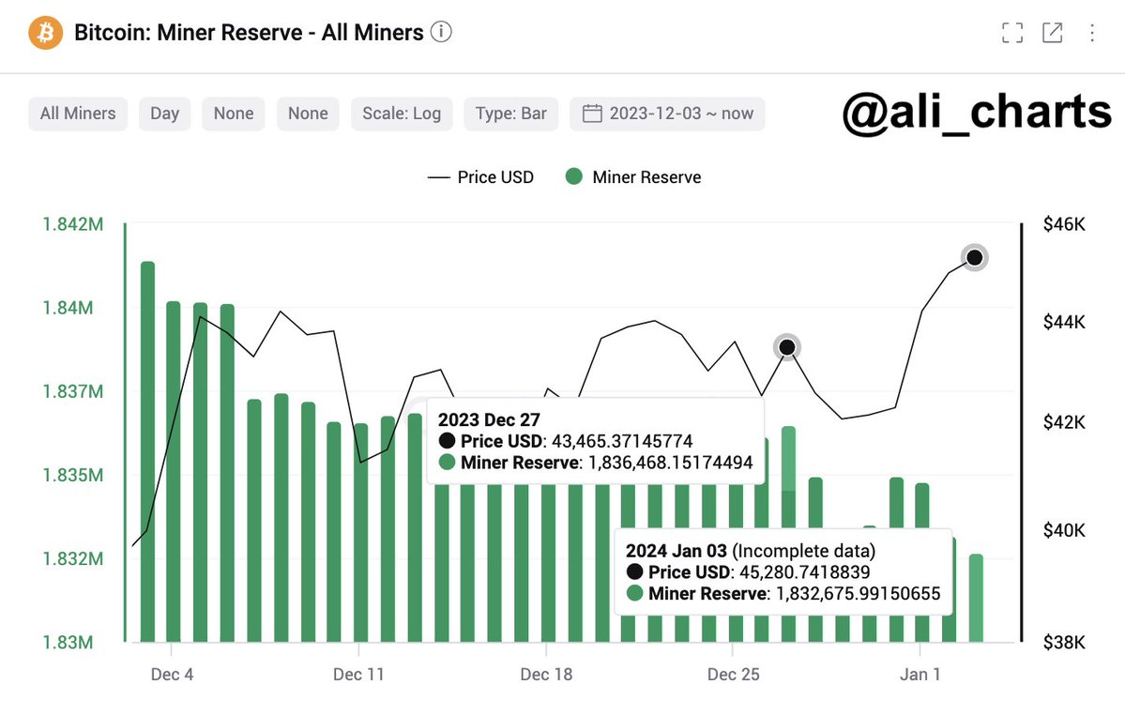Click the Miner Reserve green legend dot
This screenshot has height=715, width=1125.
click(574, 177)
